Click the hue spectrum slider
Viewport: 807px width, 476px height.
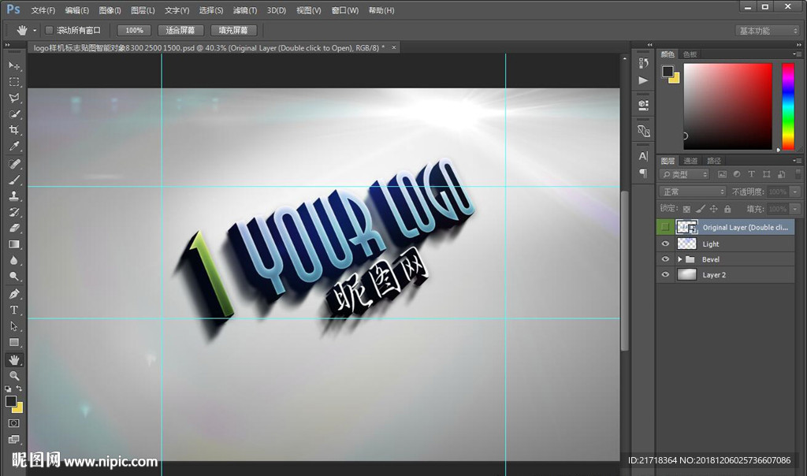click(x=788, y=106)
